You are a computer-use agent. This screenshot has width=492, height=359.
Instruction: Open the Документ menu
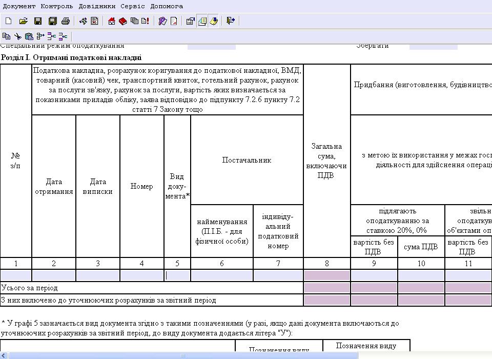click(x=19, y=6)
